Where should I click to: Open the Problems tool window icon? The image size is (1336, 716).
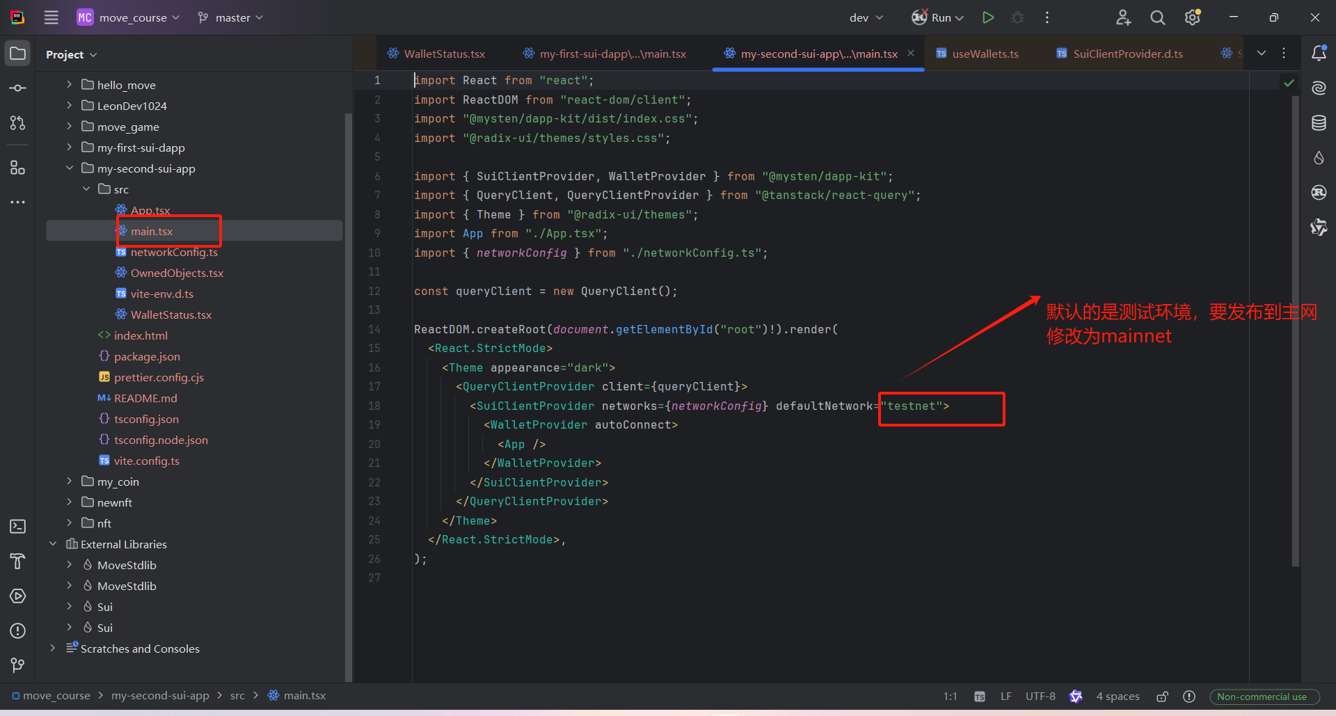(x=18, y=631)
